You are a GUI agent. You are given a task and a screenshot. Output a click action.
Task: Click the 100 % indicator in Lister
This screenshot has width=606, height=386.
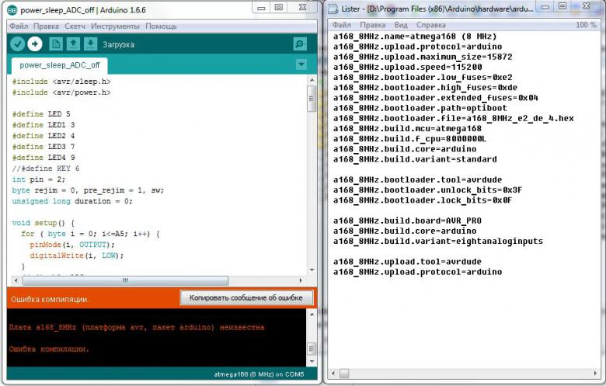(x=586, y=25)
